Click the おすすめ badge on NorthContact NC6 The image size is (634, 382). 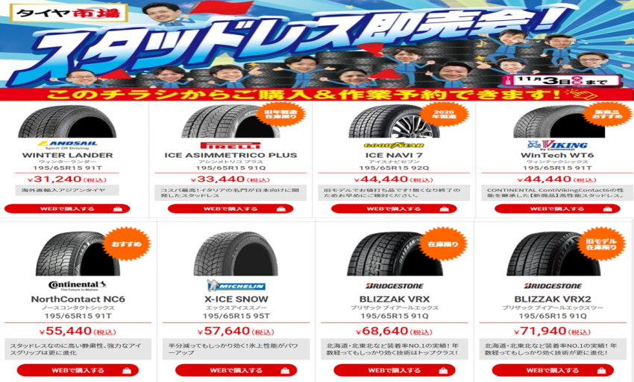point(126,244)
